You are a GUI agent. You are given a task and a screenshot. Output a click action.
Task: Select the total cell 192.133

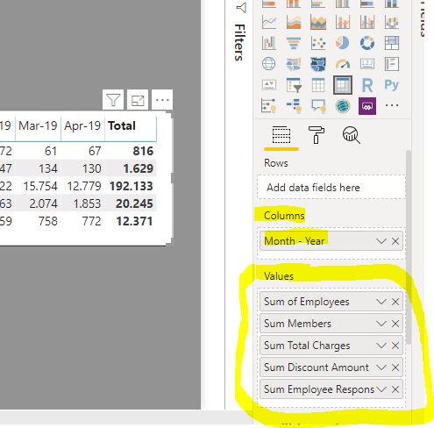(x=132, y=186)
